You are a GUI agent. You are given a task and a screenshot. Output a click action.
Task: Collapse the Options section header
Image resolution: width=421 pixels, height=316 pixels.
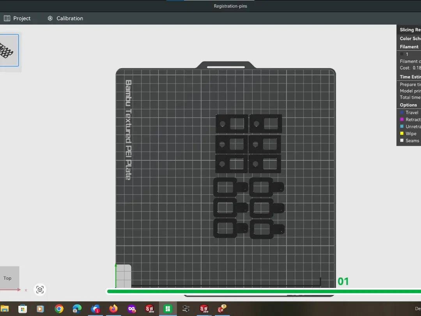click(x=409, y=105)
